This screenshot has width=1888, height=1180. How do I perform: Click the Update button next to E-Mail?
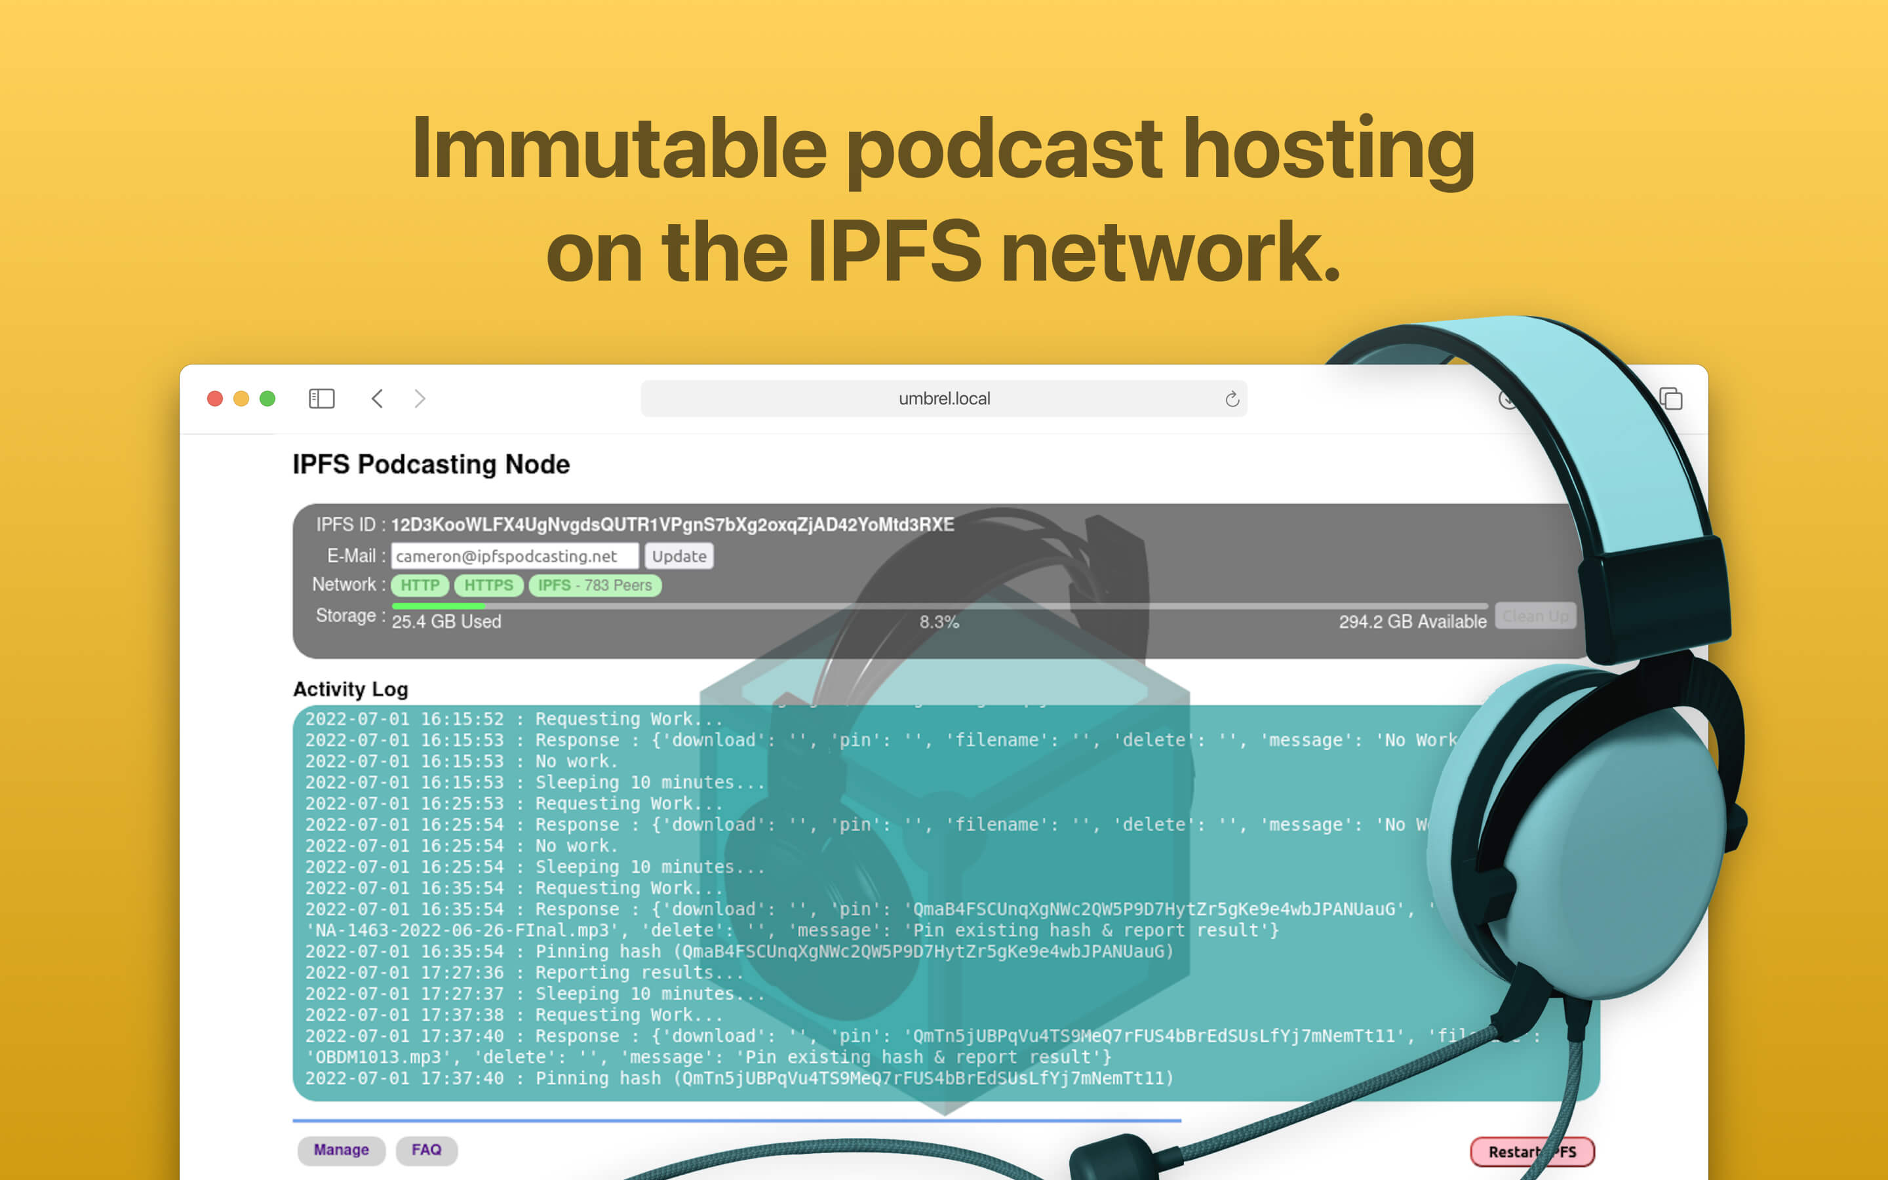[678, 556]
